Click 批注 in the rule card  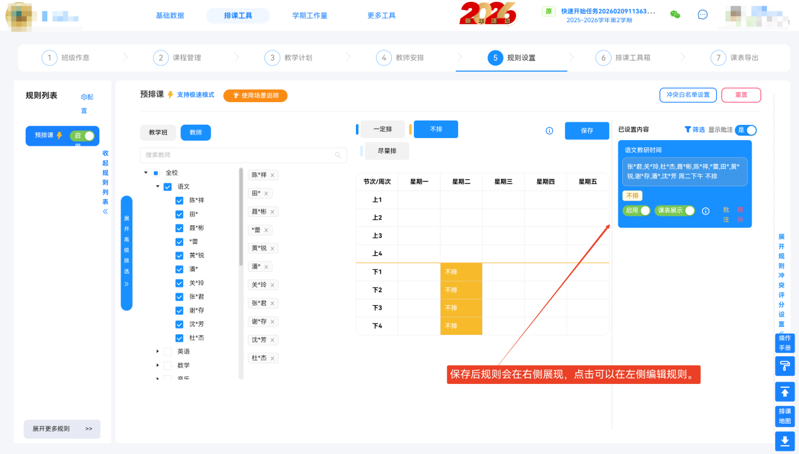[726, 214]
